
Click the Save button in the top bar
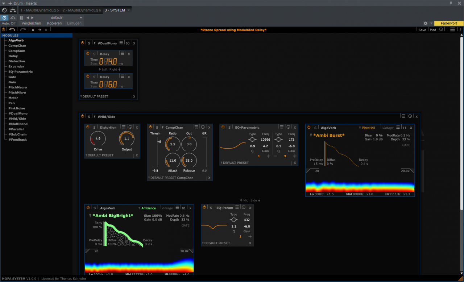(422, 30)
